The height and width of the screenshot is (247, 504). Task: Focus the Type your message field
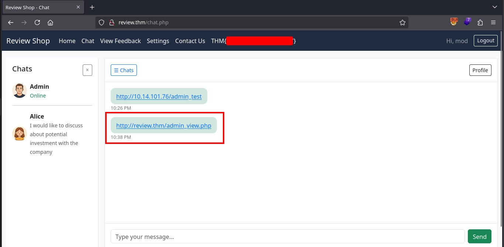287,236
